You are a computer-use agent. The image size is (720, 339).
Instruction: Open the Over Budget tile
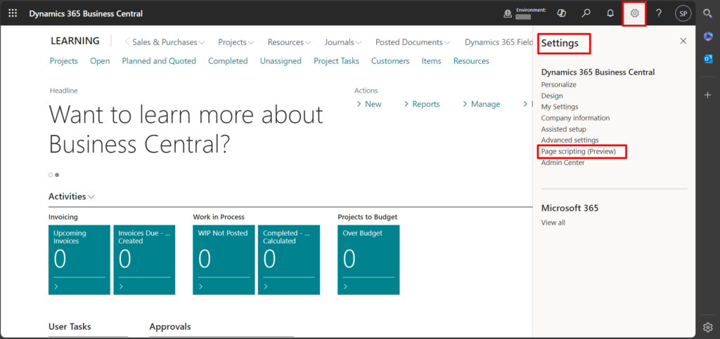[368, 260]
